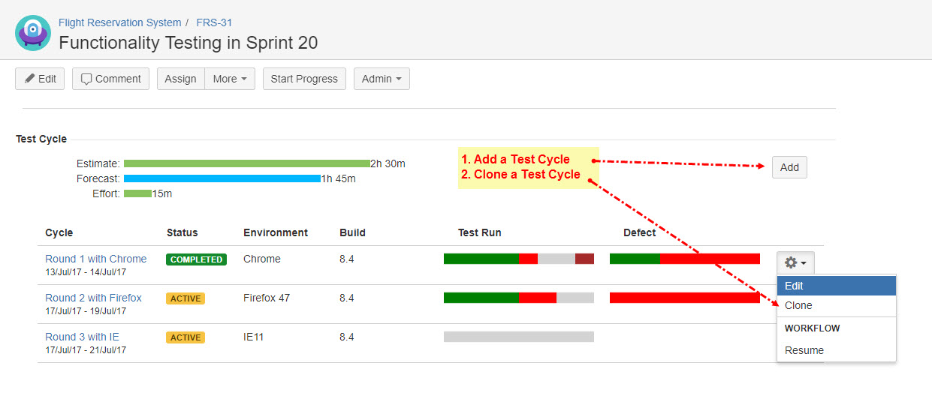Open the gear actions dropdown
Screen dimensions: 932x396
point(795,262)
